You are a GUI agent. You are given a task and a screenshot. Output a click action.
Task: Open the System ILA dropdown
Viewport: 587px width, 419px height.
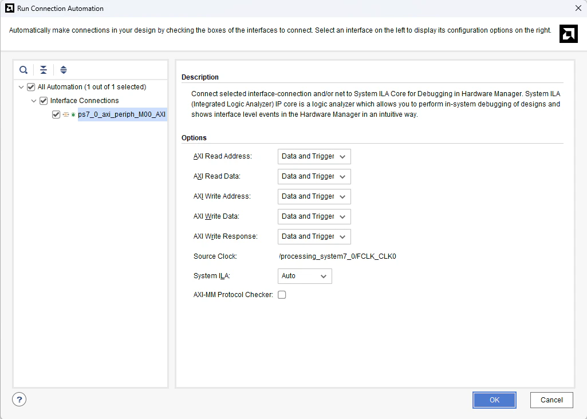(x=305, y=276)
